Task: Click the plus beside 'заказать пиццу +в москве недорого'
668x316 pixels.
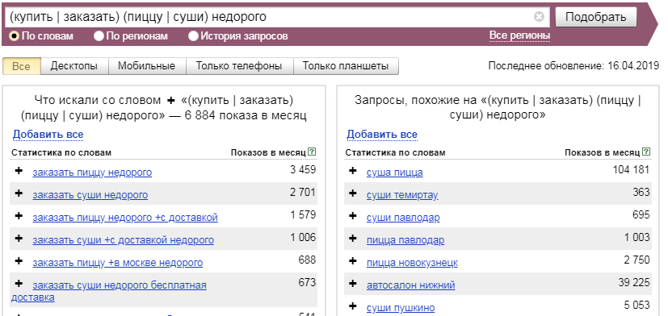Action: (x=19, y=260)
